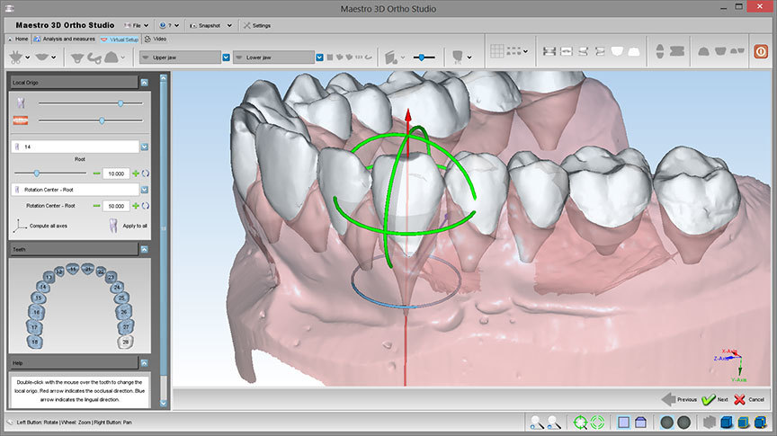Click the 3D model block icon in toolbar

(x=391, y=58)
